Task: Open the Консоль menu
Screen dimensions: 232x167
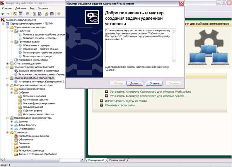Action: pos(7,9)
